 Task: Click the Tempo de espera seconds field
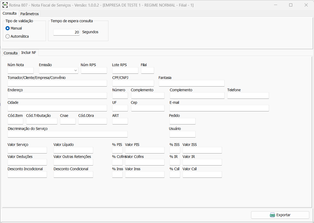pyautogui.click(x=66, y=32)
